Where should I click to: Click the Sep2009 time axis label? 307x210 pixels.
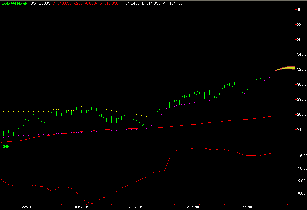[x=247, y=207]
